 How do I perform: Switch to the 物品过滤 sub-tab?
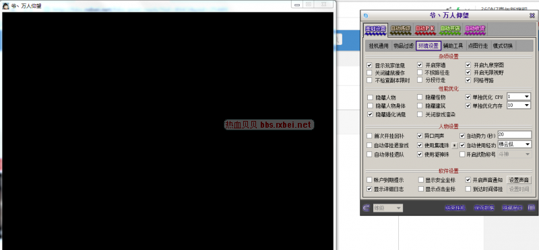(404, 46)
